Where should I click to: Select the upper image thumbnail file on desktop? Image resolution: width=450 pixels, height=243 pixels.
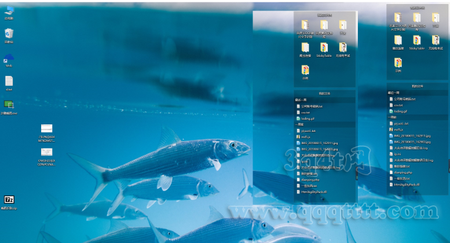click(x=46, y=133)
